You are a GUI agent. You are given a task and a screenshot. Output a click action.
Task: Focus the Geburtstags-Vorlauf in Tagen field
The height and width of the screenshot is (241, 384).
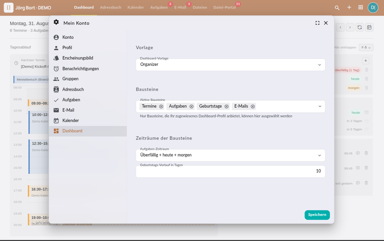[x=230, y=171]
